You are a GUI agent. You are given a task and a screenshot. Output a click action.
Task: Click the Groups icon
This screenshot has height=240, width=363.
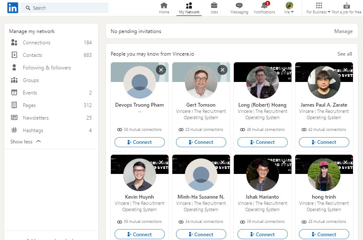[x=14, y=80]
